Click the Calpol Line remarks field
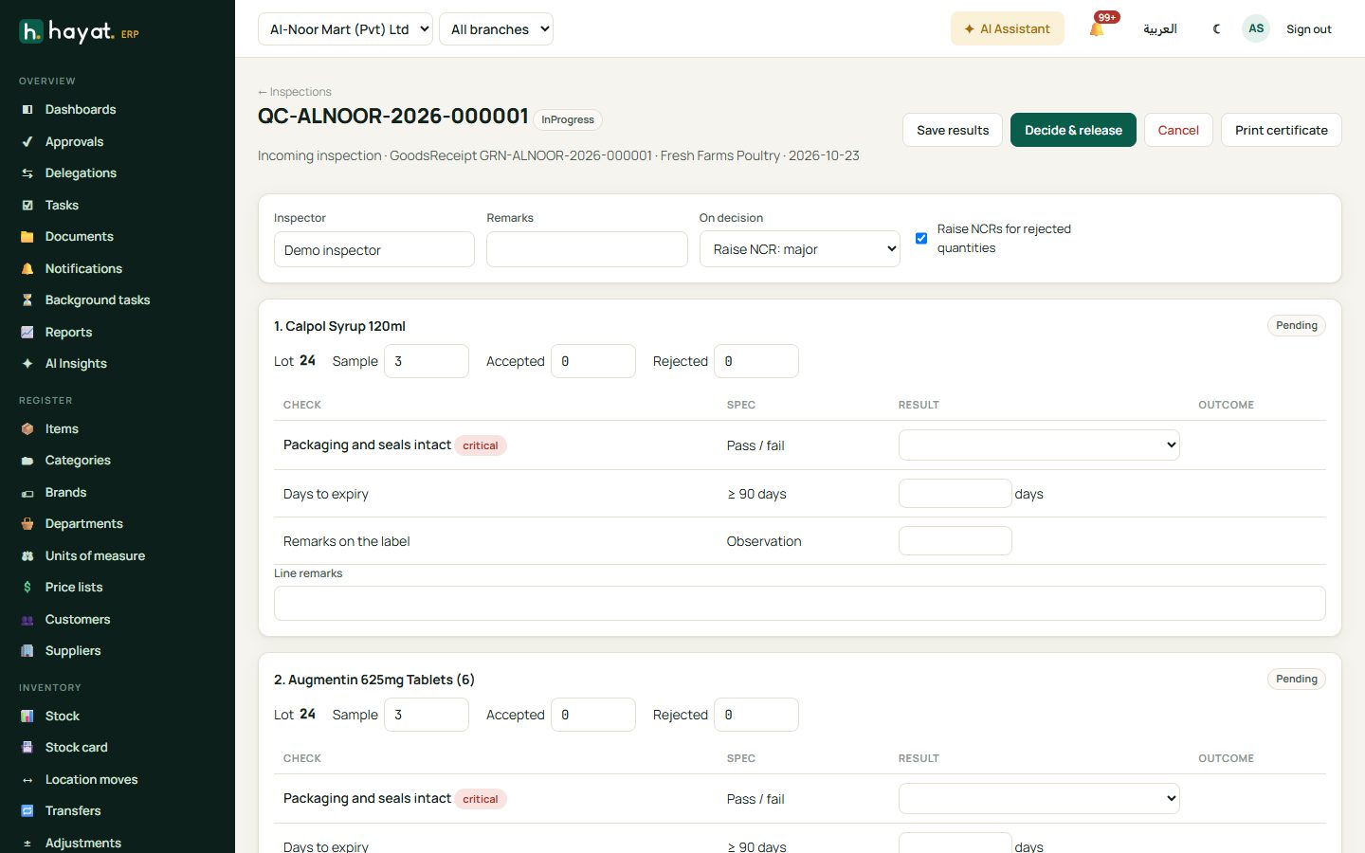 (x=800, y=603)
